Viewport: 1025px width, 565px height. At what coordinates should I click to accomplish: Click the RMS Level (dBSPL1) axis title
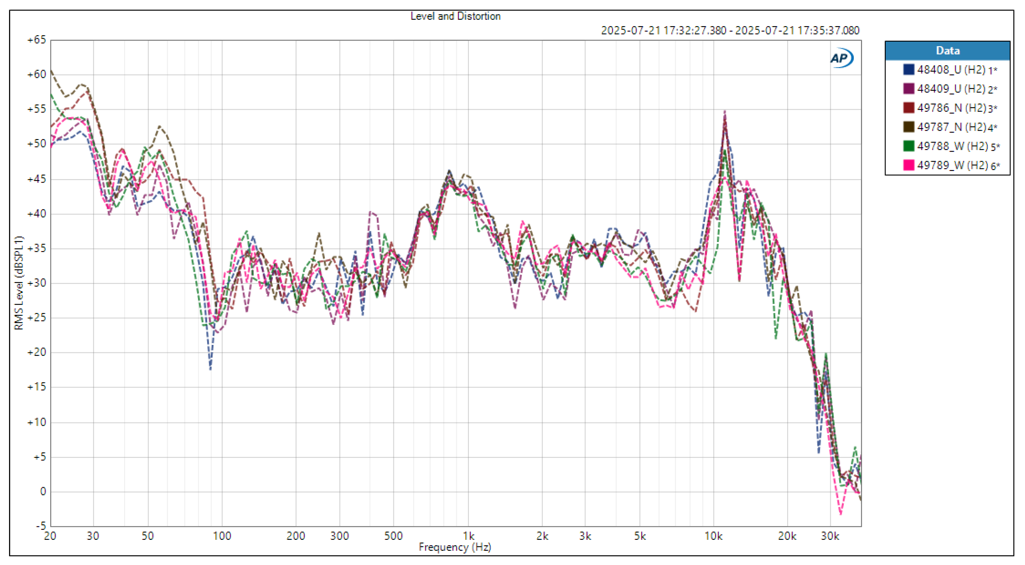coord(19,283)
